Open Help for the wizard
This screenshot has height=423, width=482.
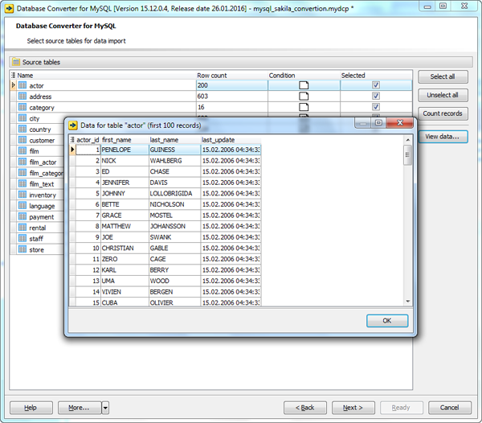click(31, 408)
